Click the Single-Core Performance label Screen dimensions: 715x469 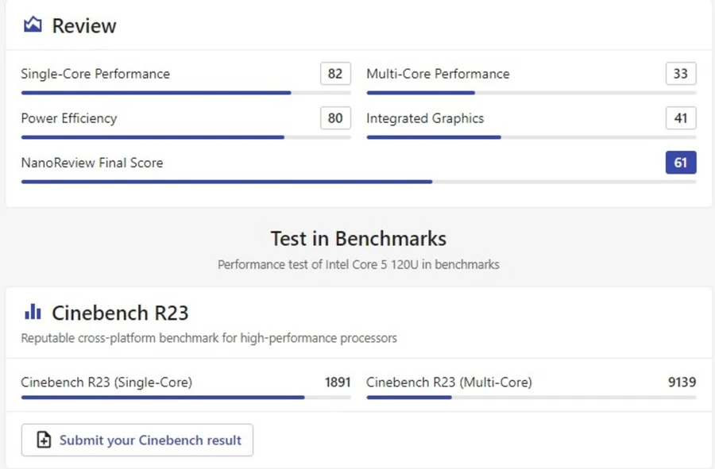(95, 74)
